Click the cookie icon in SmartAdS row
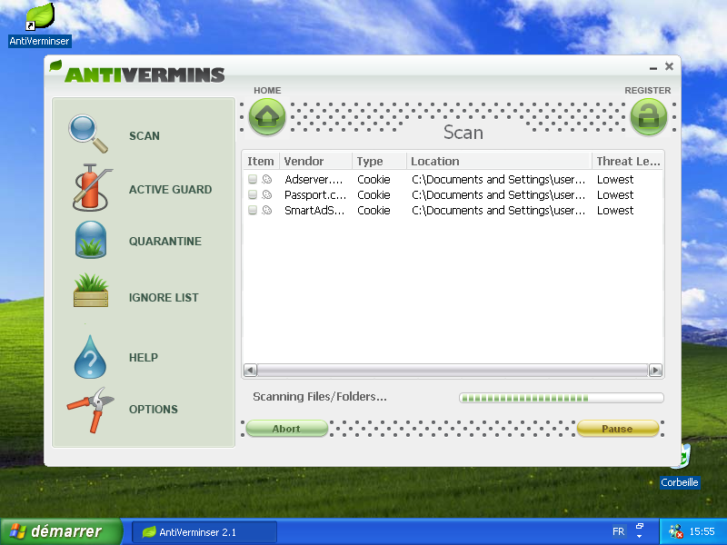727x545 pixels. (267, 210)
